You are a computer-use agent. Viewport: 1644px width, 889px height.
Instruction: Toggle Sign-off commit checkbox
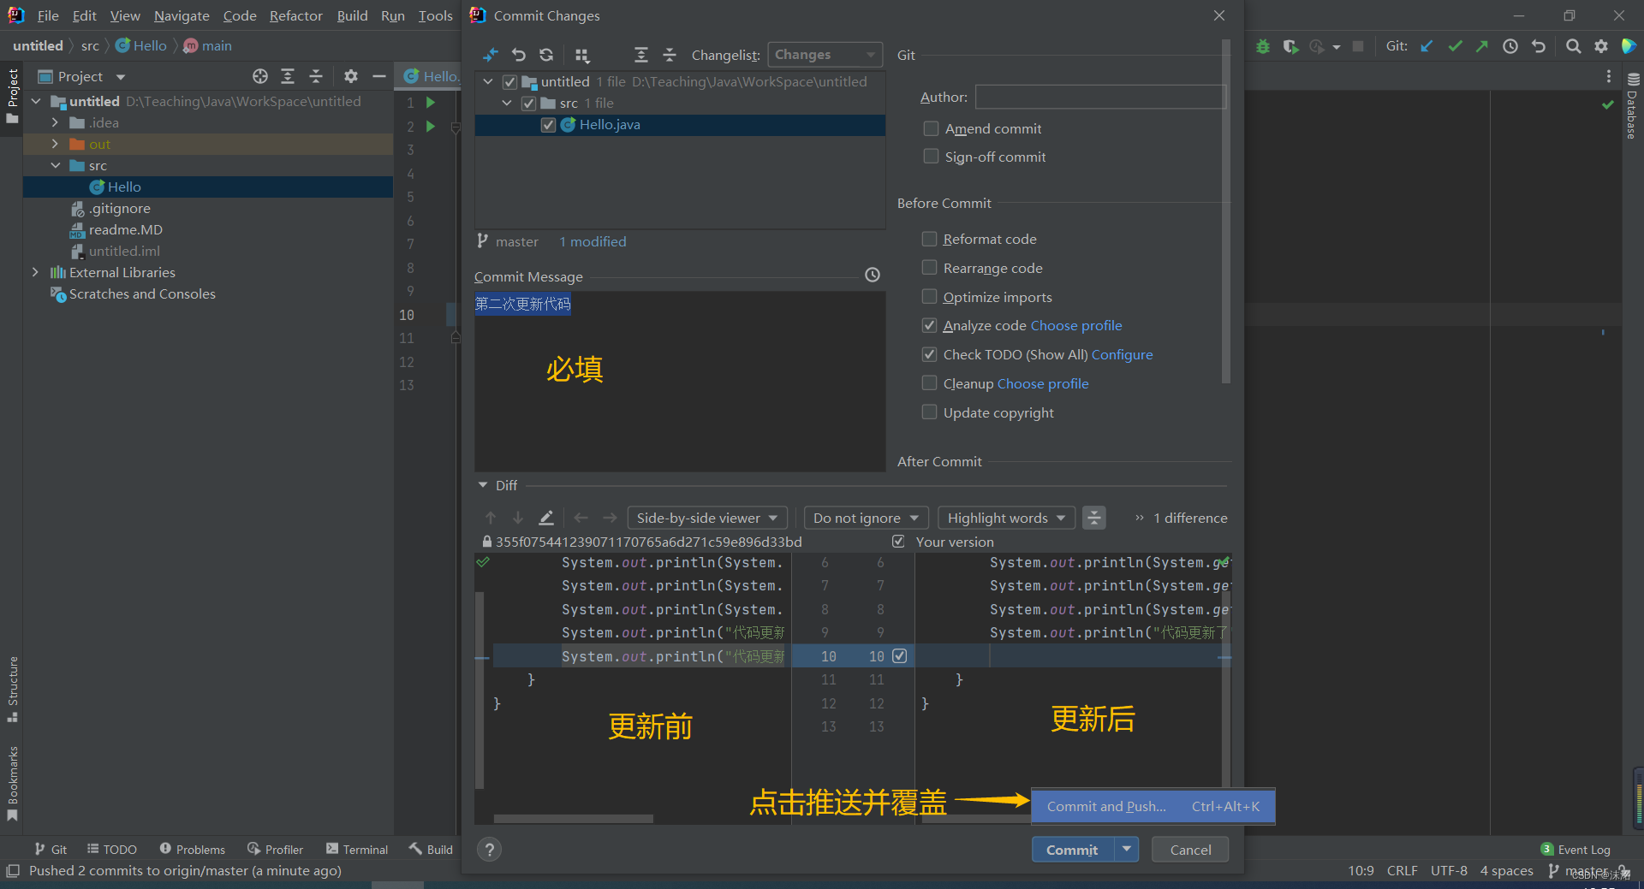[x=931, y=157]
